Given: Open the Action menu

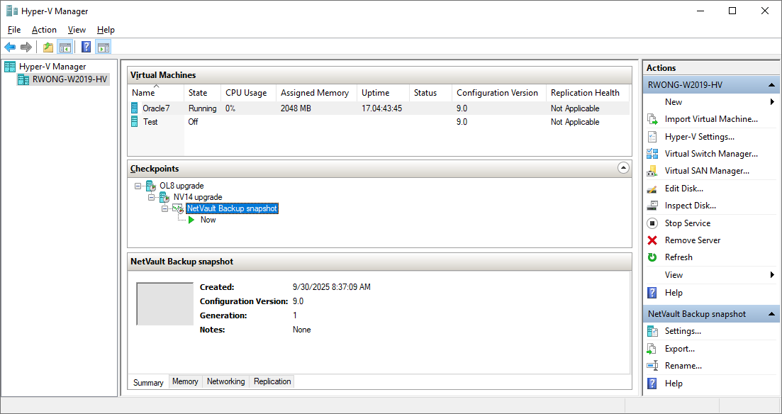Looking at the screenshot, I should [x=44, y=30].
